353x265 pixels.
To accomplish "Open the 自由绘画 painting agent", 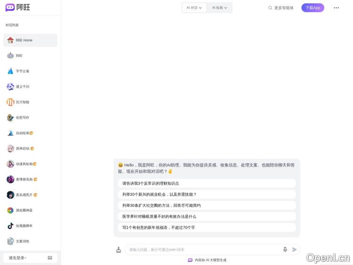I will 30,133.
